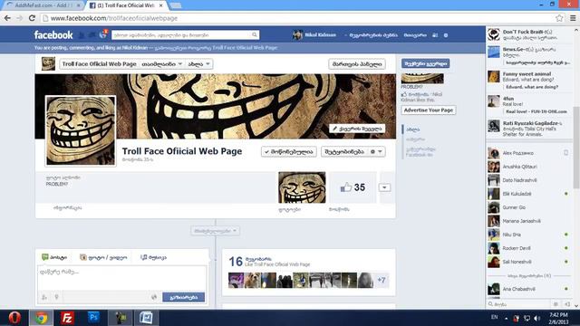Open privacy shortcuts icon in top bar

(435, 35)
